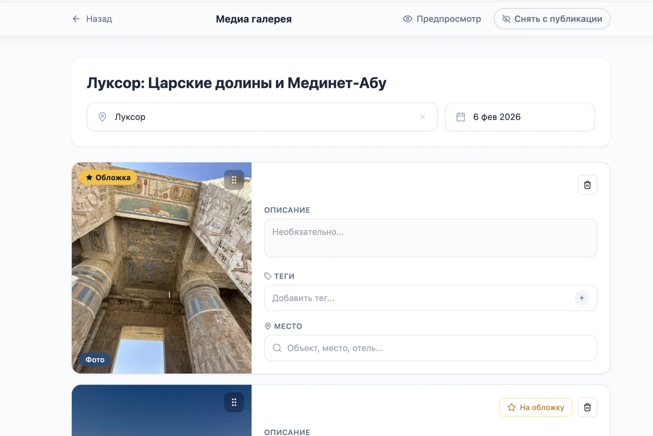Delete the second photo with the trash icon
The image size is (653, 436).
(587, 407)
